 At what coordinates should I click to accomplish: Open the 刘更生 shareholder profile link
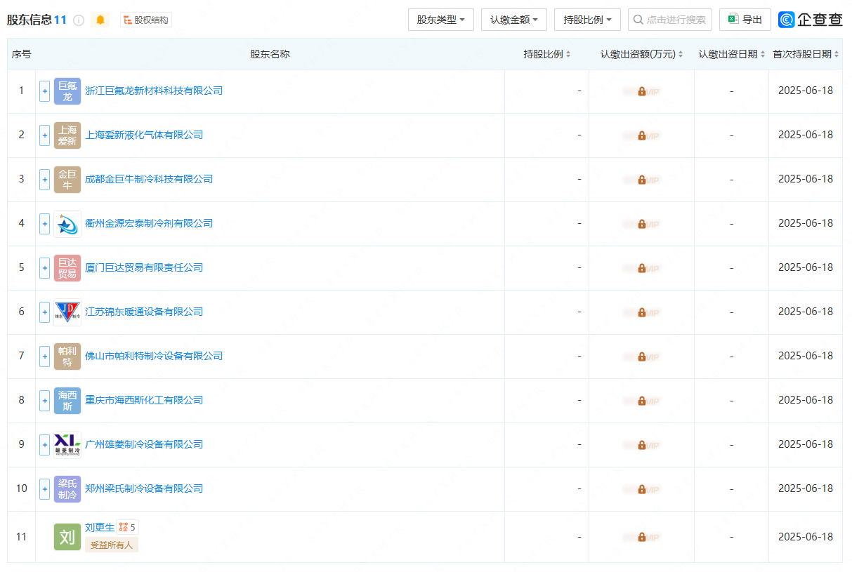(x=100, y=527)
